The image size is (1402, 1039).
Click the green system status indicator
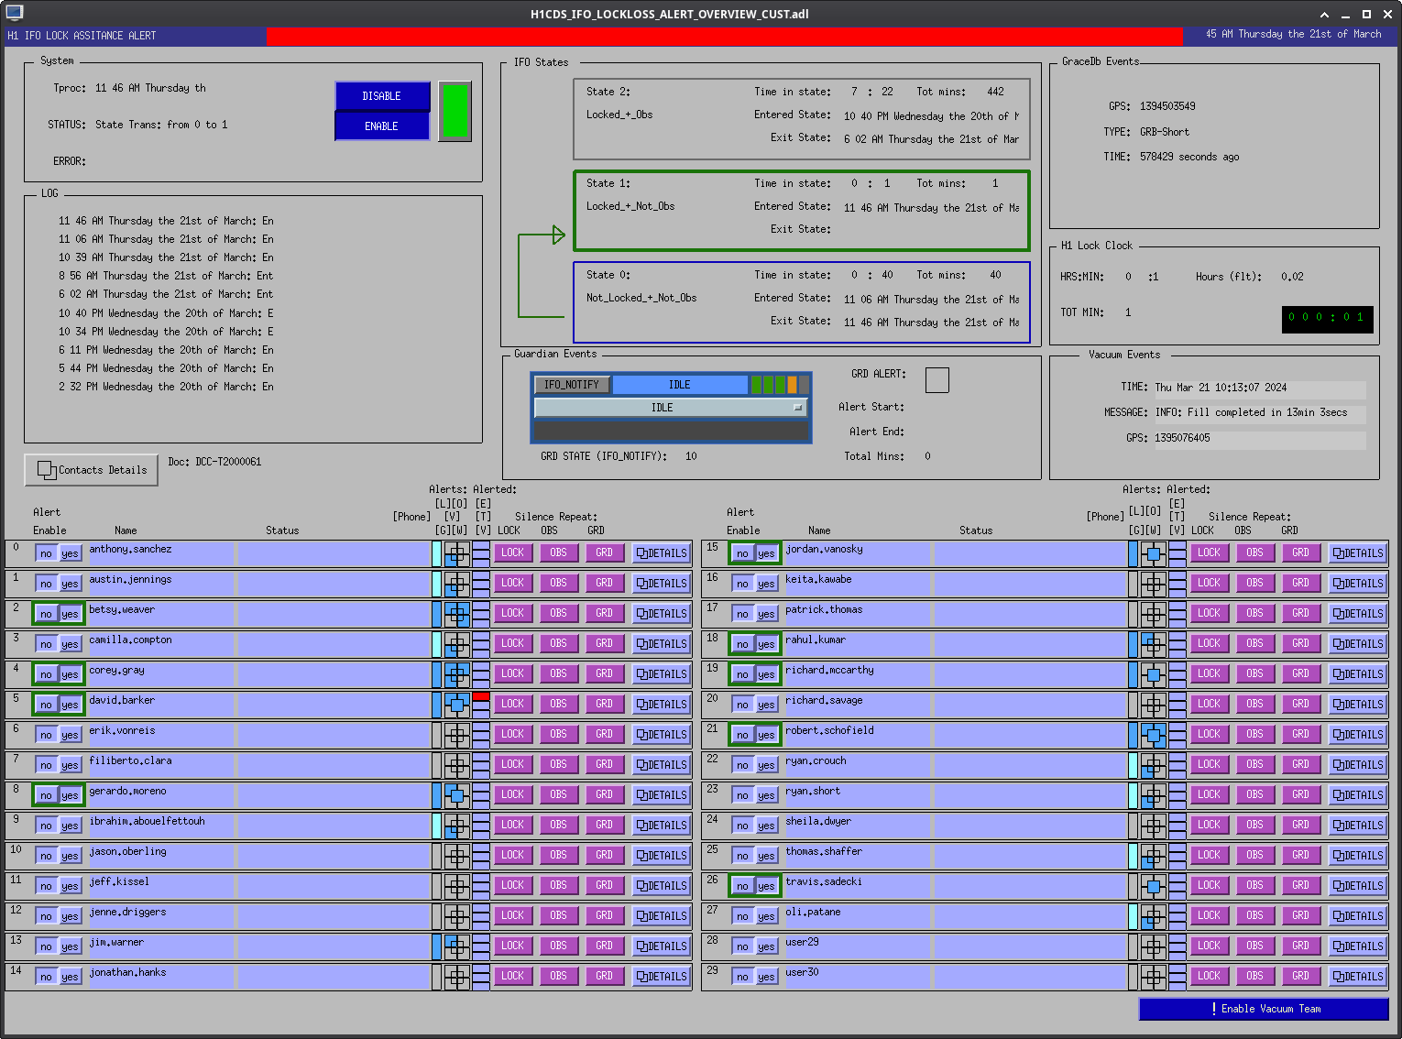pos(455,111)
